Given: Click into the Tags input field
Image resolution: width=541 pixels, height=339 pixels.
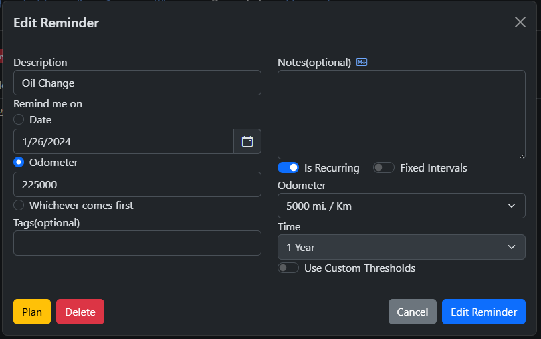Looking at the screenshot, I should pyautogui.click(x=137, y=243).
